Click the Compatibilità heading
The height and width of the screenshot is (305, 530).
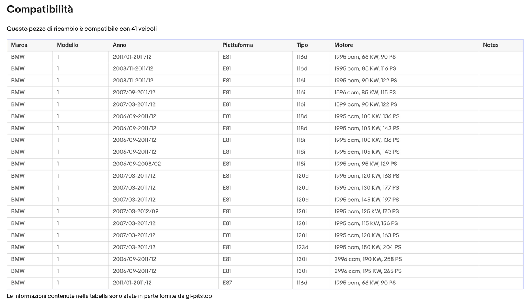[40, 10]
